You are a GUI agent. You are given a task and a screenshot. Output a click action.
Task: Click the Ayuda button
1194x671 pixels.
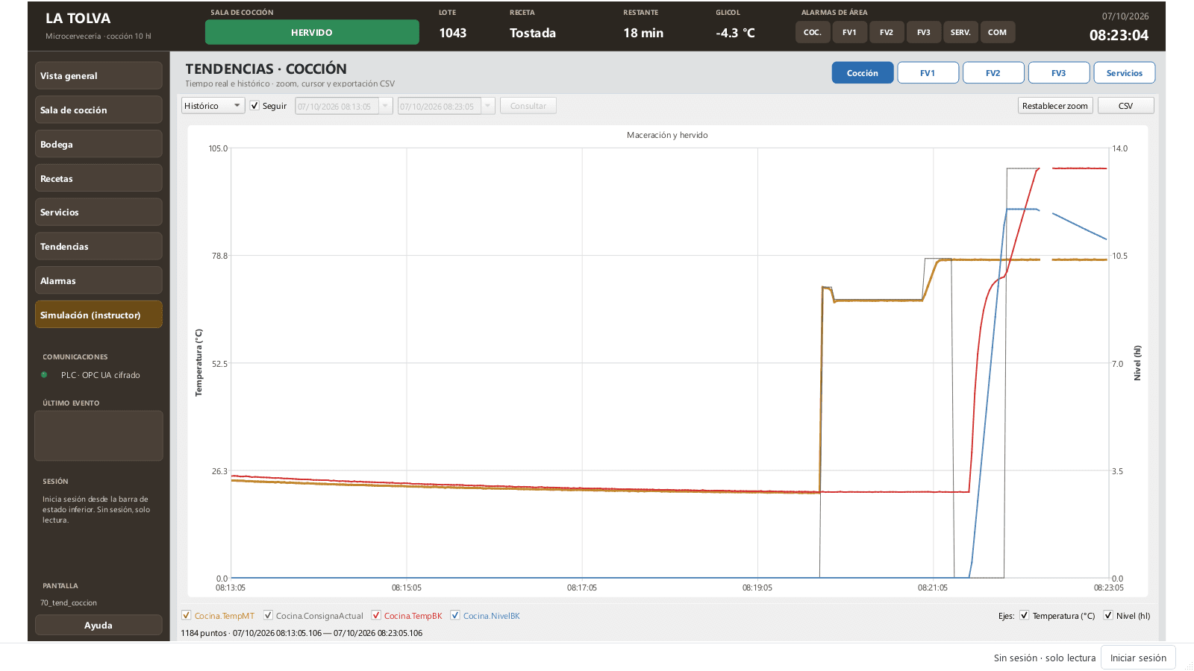(99, 625)
